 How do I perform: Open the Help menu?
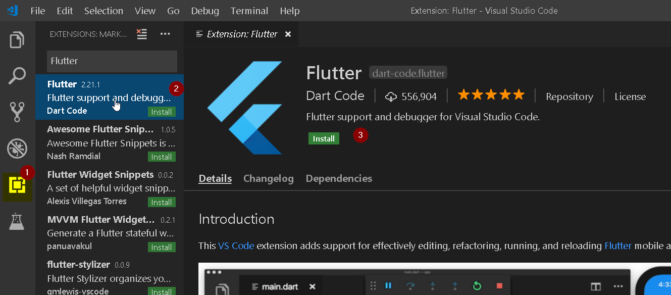(x=290, y=11)
